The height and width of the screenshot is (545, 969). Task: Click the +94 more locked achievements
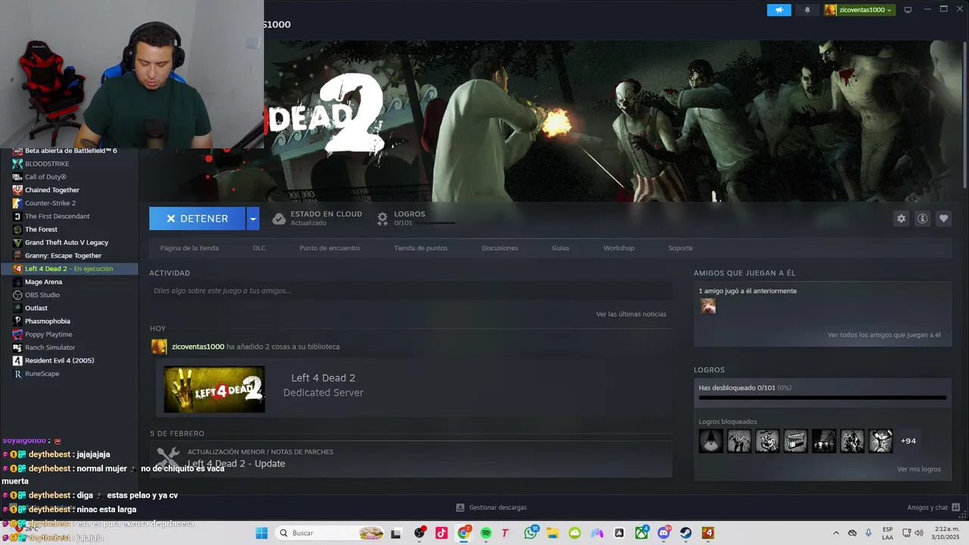click(908, 441)
